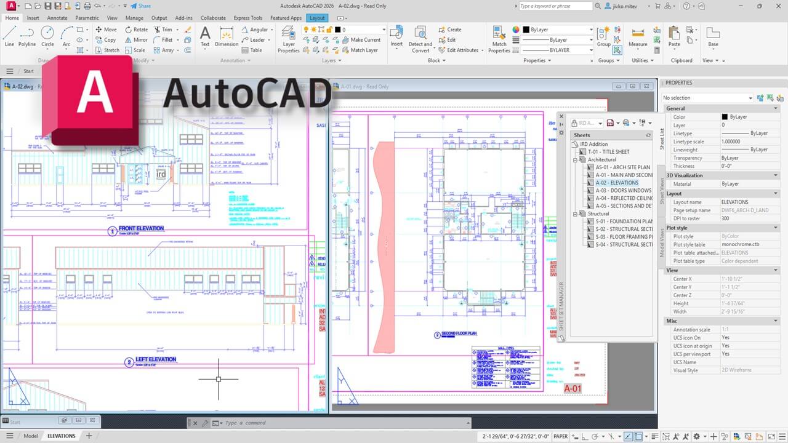Viewport: 788px width, 443px height.
Task: Switch to the Model layout tab
Action: point(30,436)
